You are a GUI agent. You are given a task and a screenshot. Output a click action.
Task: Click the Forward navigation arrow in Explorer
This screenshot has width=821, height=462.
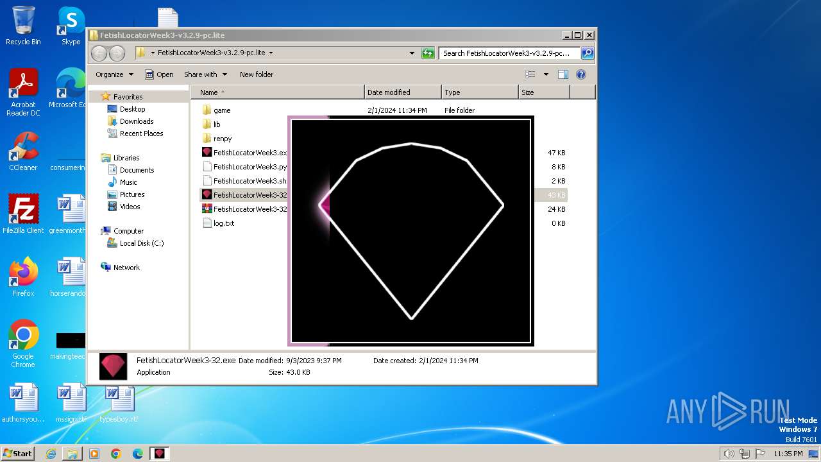pyautogui.click(x=117, y=53)
